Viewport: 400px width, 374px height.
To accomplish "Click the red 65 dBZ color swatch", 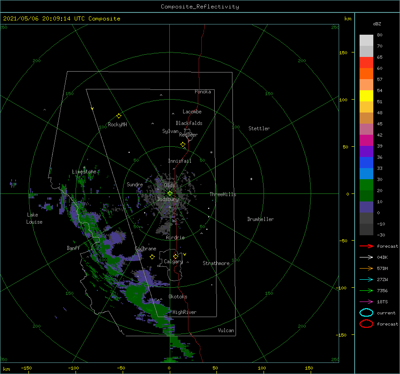I will [366, 63].
